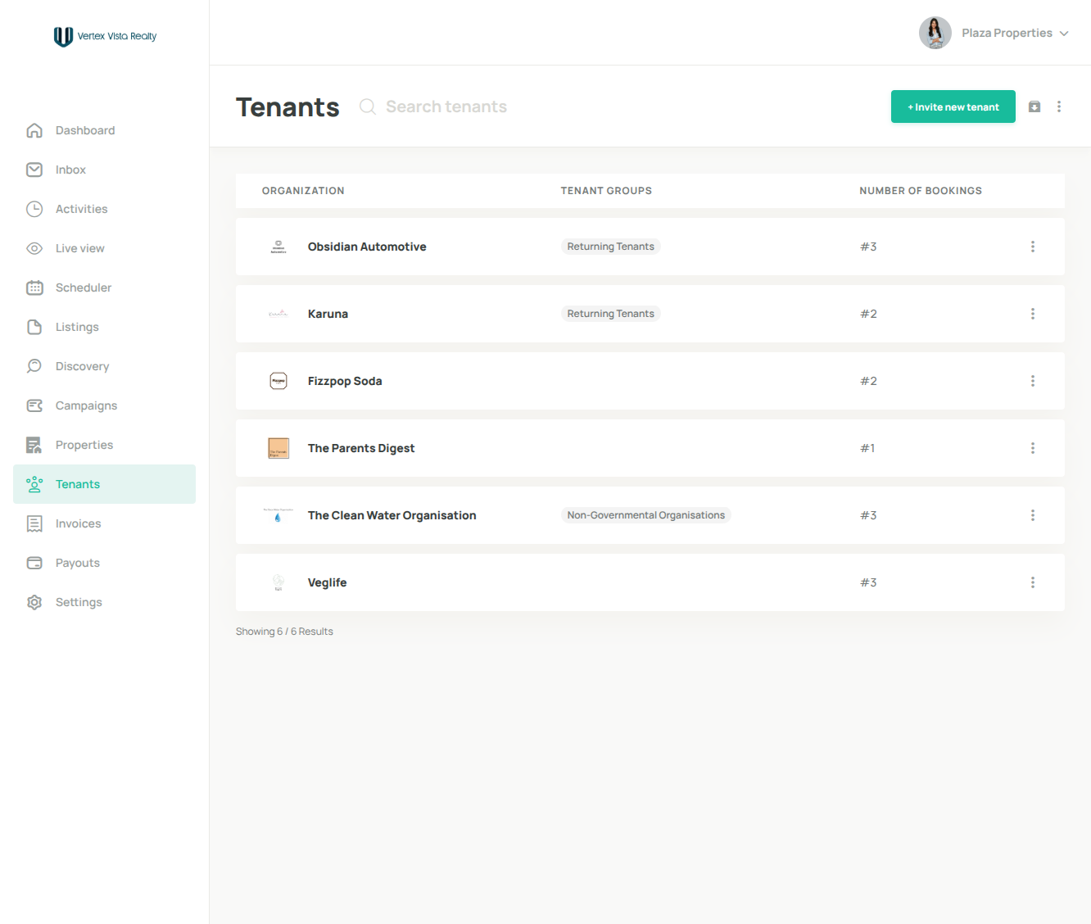Click the Payouts wallet icon
1091x924 pixels.
[x=34, y=563]
